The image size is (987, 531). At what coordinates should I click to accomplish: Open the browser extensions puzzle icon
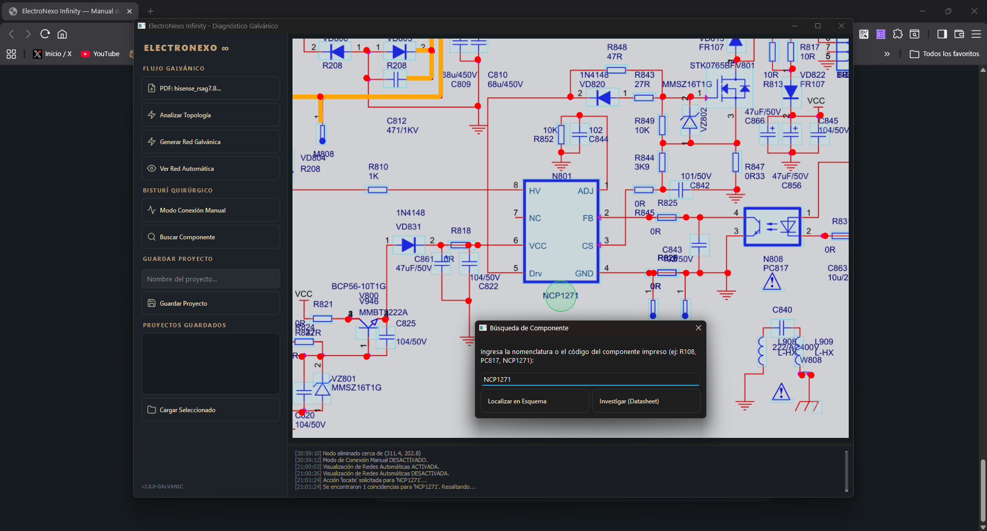click(x=898, y=34)
